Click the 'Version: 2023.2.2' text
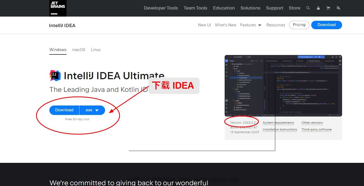Viewport: 364px width, 186px height. click(243, 123)
